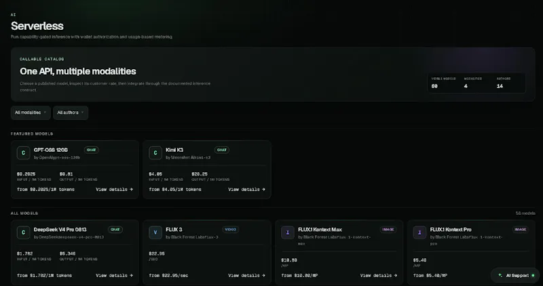Click the CHAT badge on GPT-OSS 120B
The height and width of the screenshot is (286, 543).
tap(92, 150)
